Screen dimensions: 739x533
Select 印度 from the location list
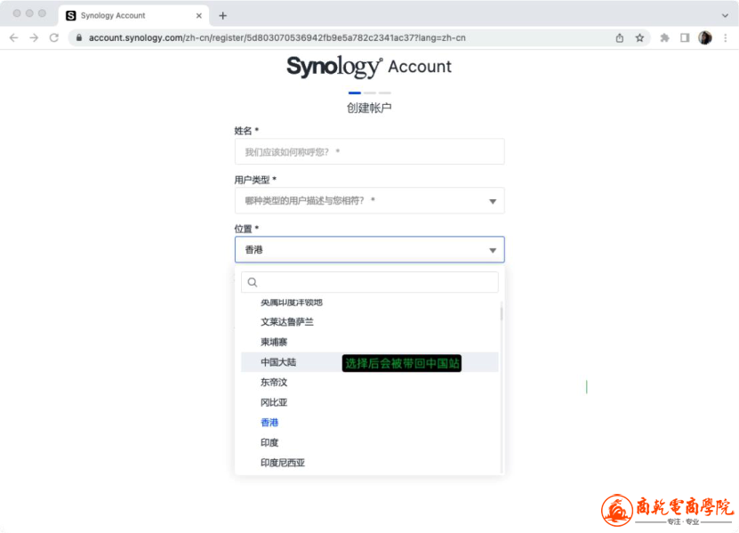tap(370, 442)
